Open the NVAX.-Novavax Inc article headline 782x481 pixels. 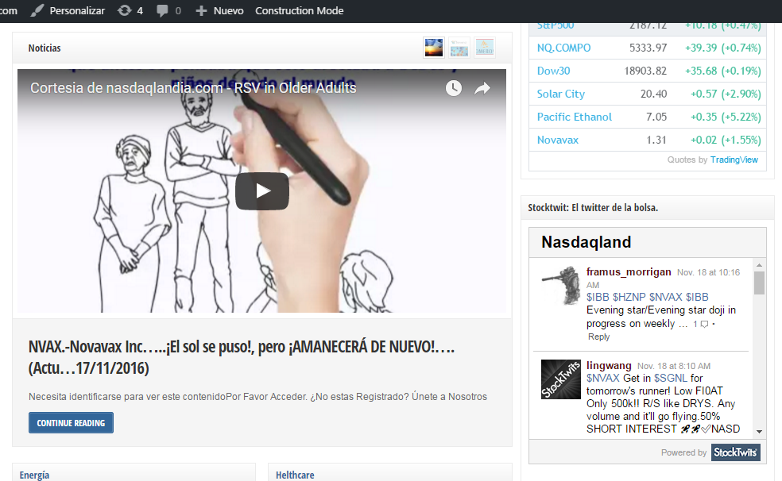[x=242, y=357]
